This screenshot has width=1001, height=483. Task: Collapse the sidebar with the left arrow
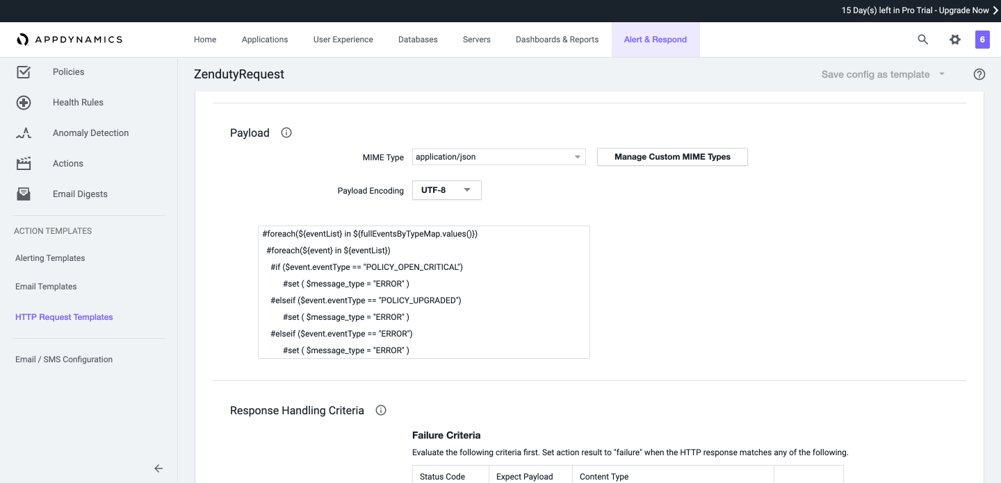point(158,468)
